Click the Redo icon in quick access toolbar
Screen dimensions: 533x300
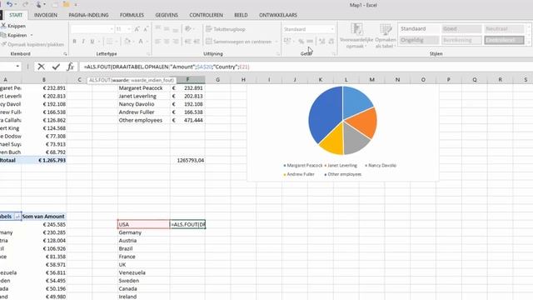25,4
